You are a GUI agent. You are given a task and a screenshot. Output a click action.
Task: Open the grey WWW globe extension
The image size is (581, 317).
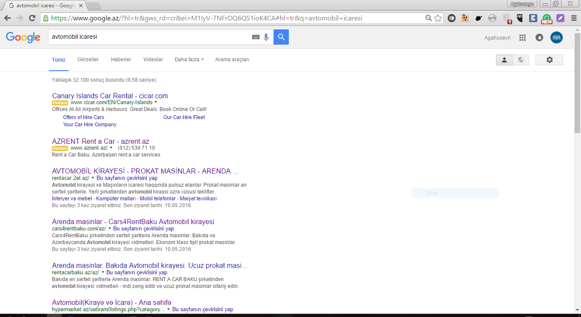pyautogui.click(x=492, y=18)
